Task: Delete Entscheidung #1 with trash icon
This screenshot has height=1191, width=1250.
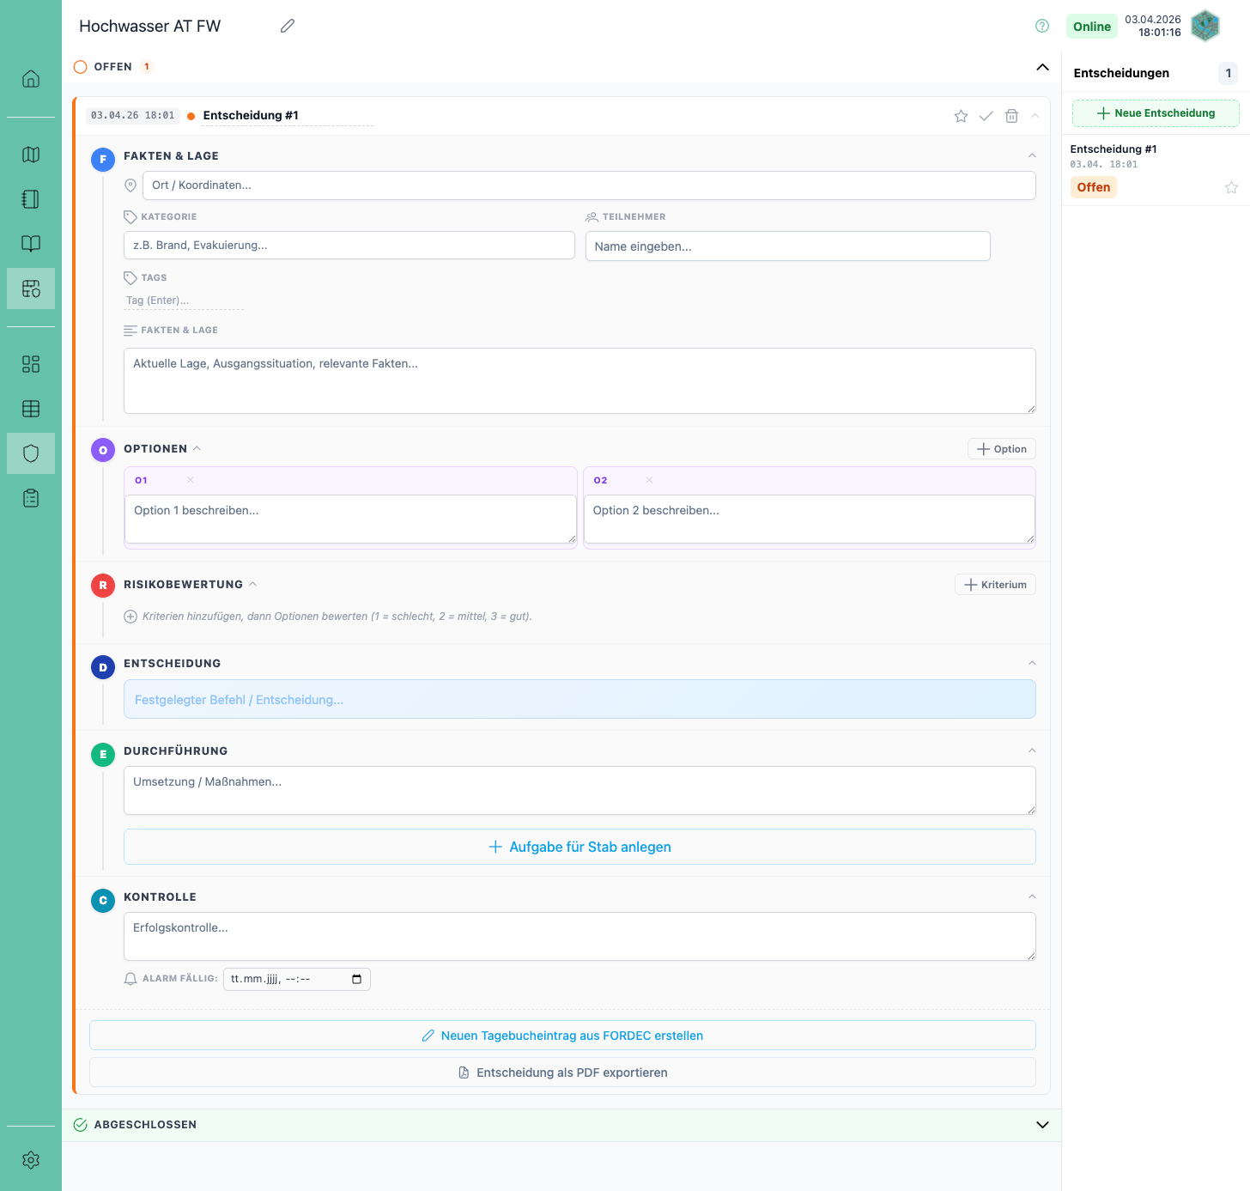Action: click(x=1011, y=116)
